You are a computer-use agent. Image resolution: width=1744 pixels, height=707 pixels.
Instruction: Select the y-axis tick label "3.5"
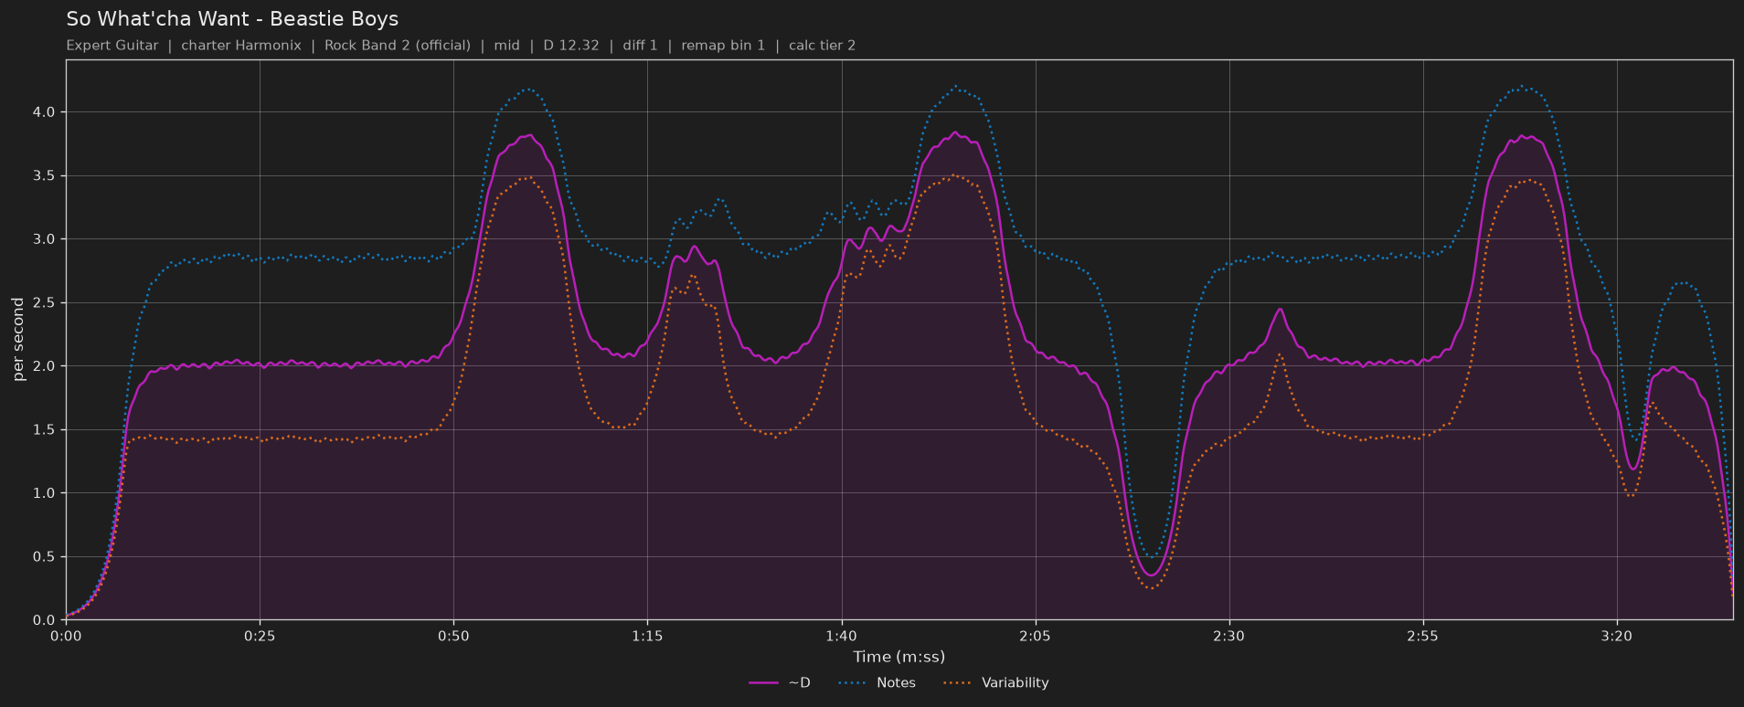44,176
